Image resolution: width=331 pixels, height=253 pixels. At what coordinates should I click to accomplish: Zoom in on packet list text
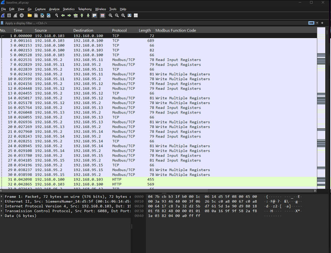[110, 15]
